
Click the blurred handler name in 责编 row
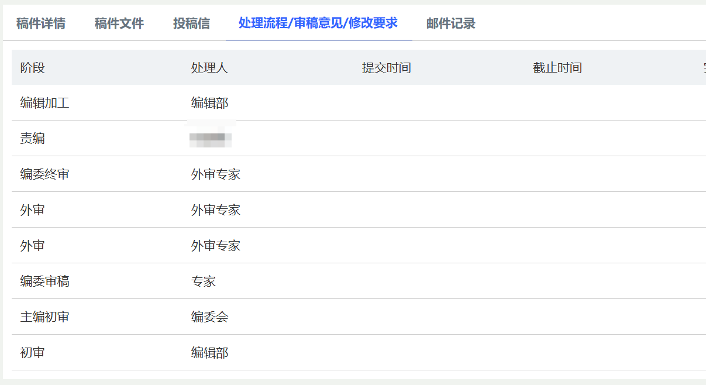coord(211,139)
